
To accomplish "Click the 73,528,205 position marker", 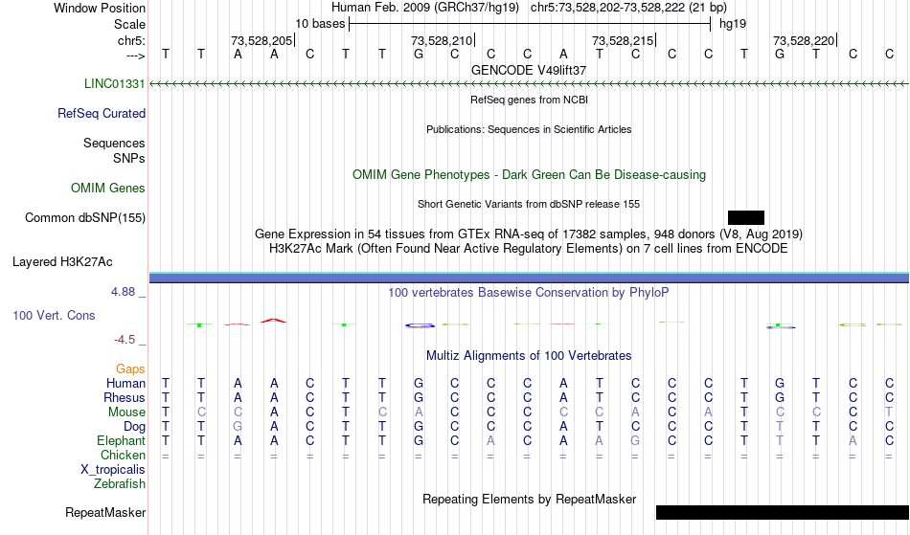I will (x=262, y=40).
